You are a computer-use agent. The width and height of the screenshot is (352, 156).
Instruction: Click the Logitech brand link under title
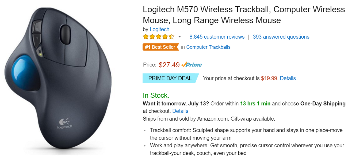(159, 29)
